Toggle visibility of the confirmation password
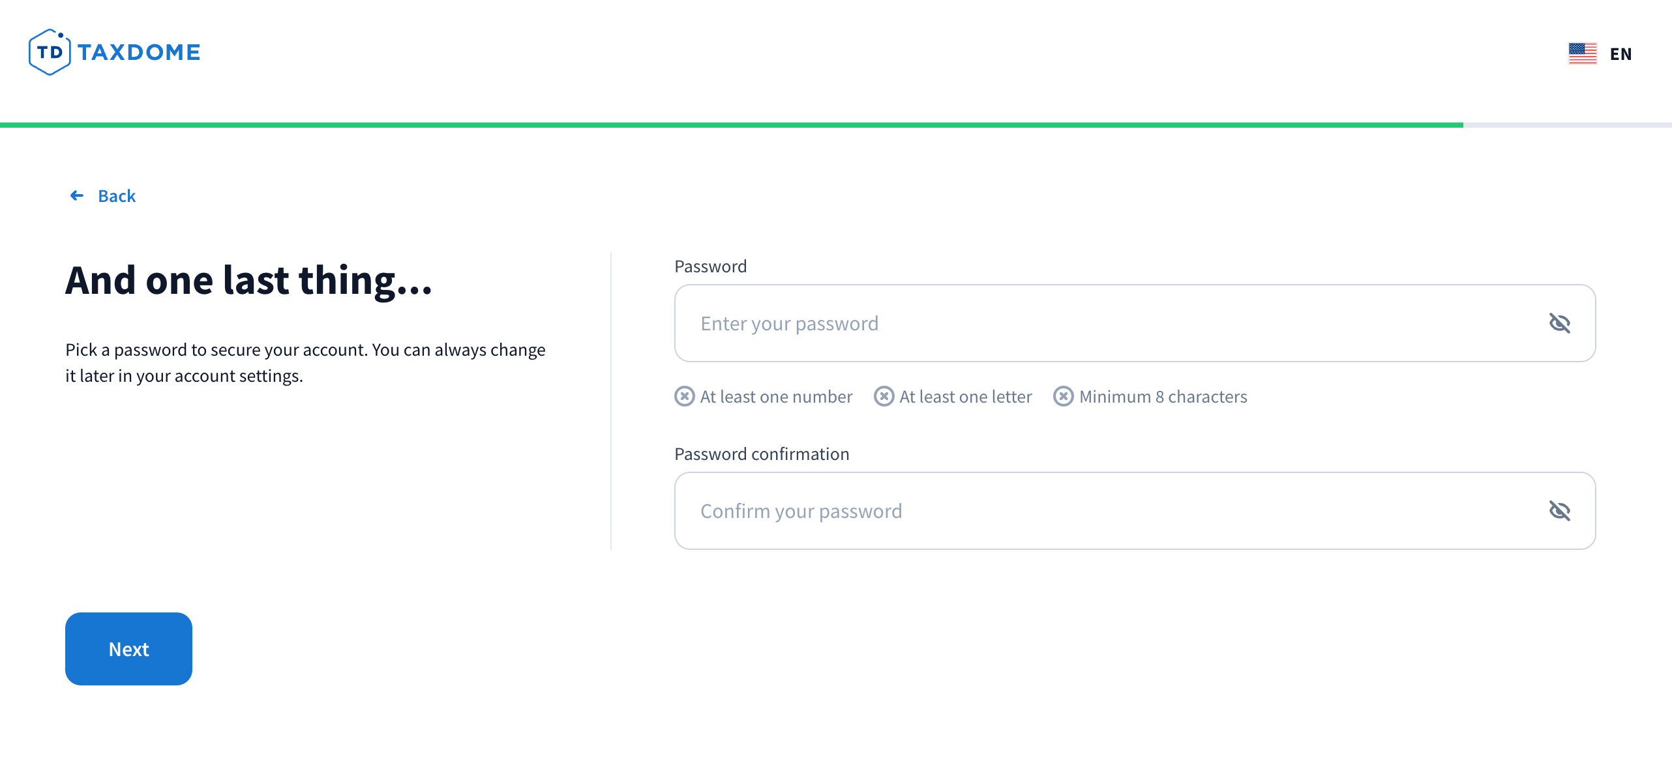The width and height of the screenshot is (1672, 774). (1559, 511)
